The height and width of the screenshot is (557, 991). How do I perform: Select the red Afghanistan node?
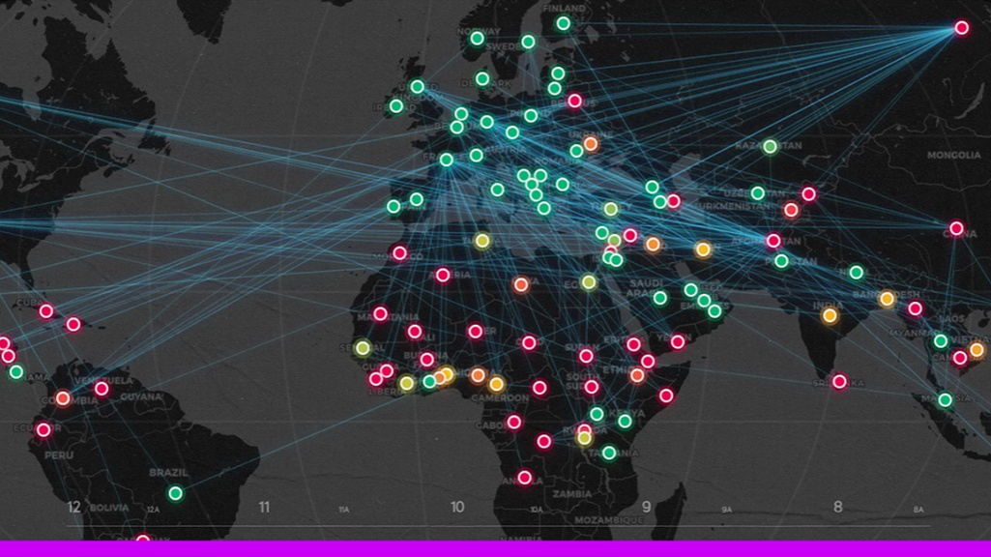[773, 240]
